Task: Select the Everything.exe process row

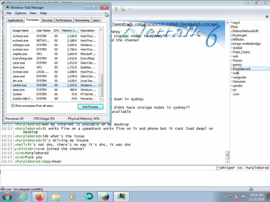Action: [55, 58]
